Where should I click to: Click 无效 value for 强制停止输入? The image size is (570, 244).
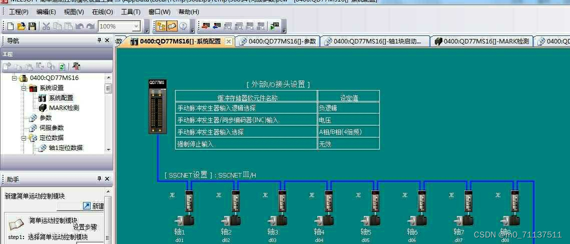point(349,144)
